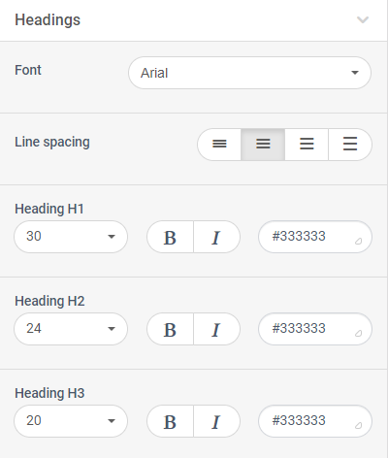Open Heading H1 size dropdown showing 30
The height and width of the screenshot is (458, 388).
(71, 237)
